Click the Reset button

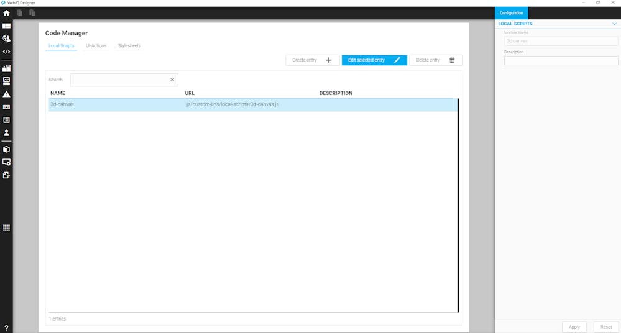click(606, 327)
